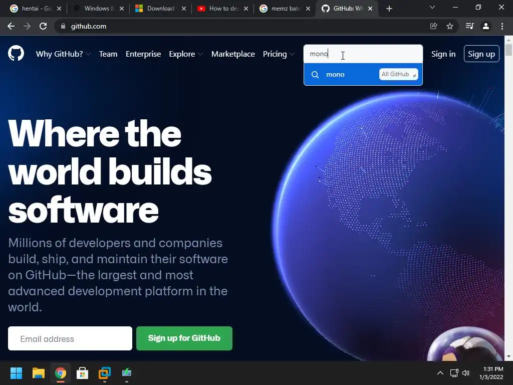513x385 pixels.
Task: Click the scrollbar down arrow
Action: (508, 356)
